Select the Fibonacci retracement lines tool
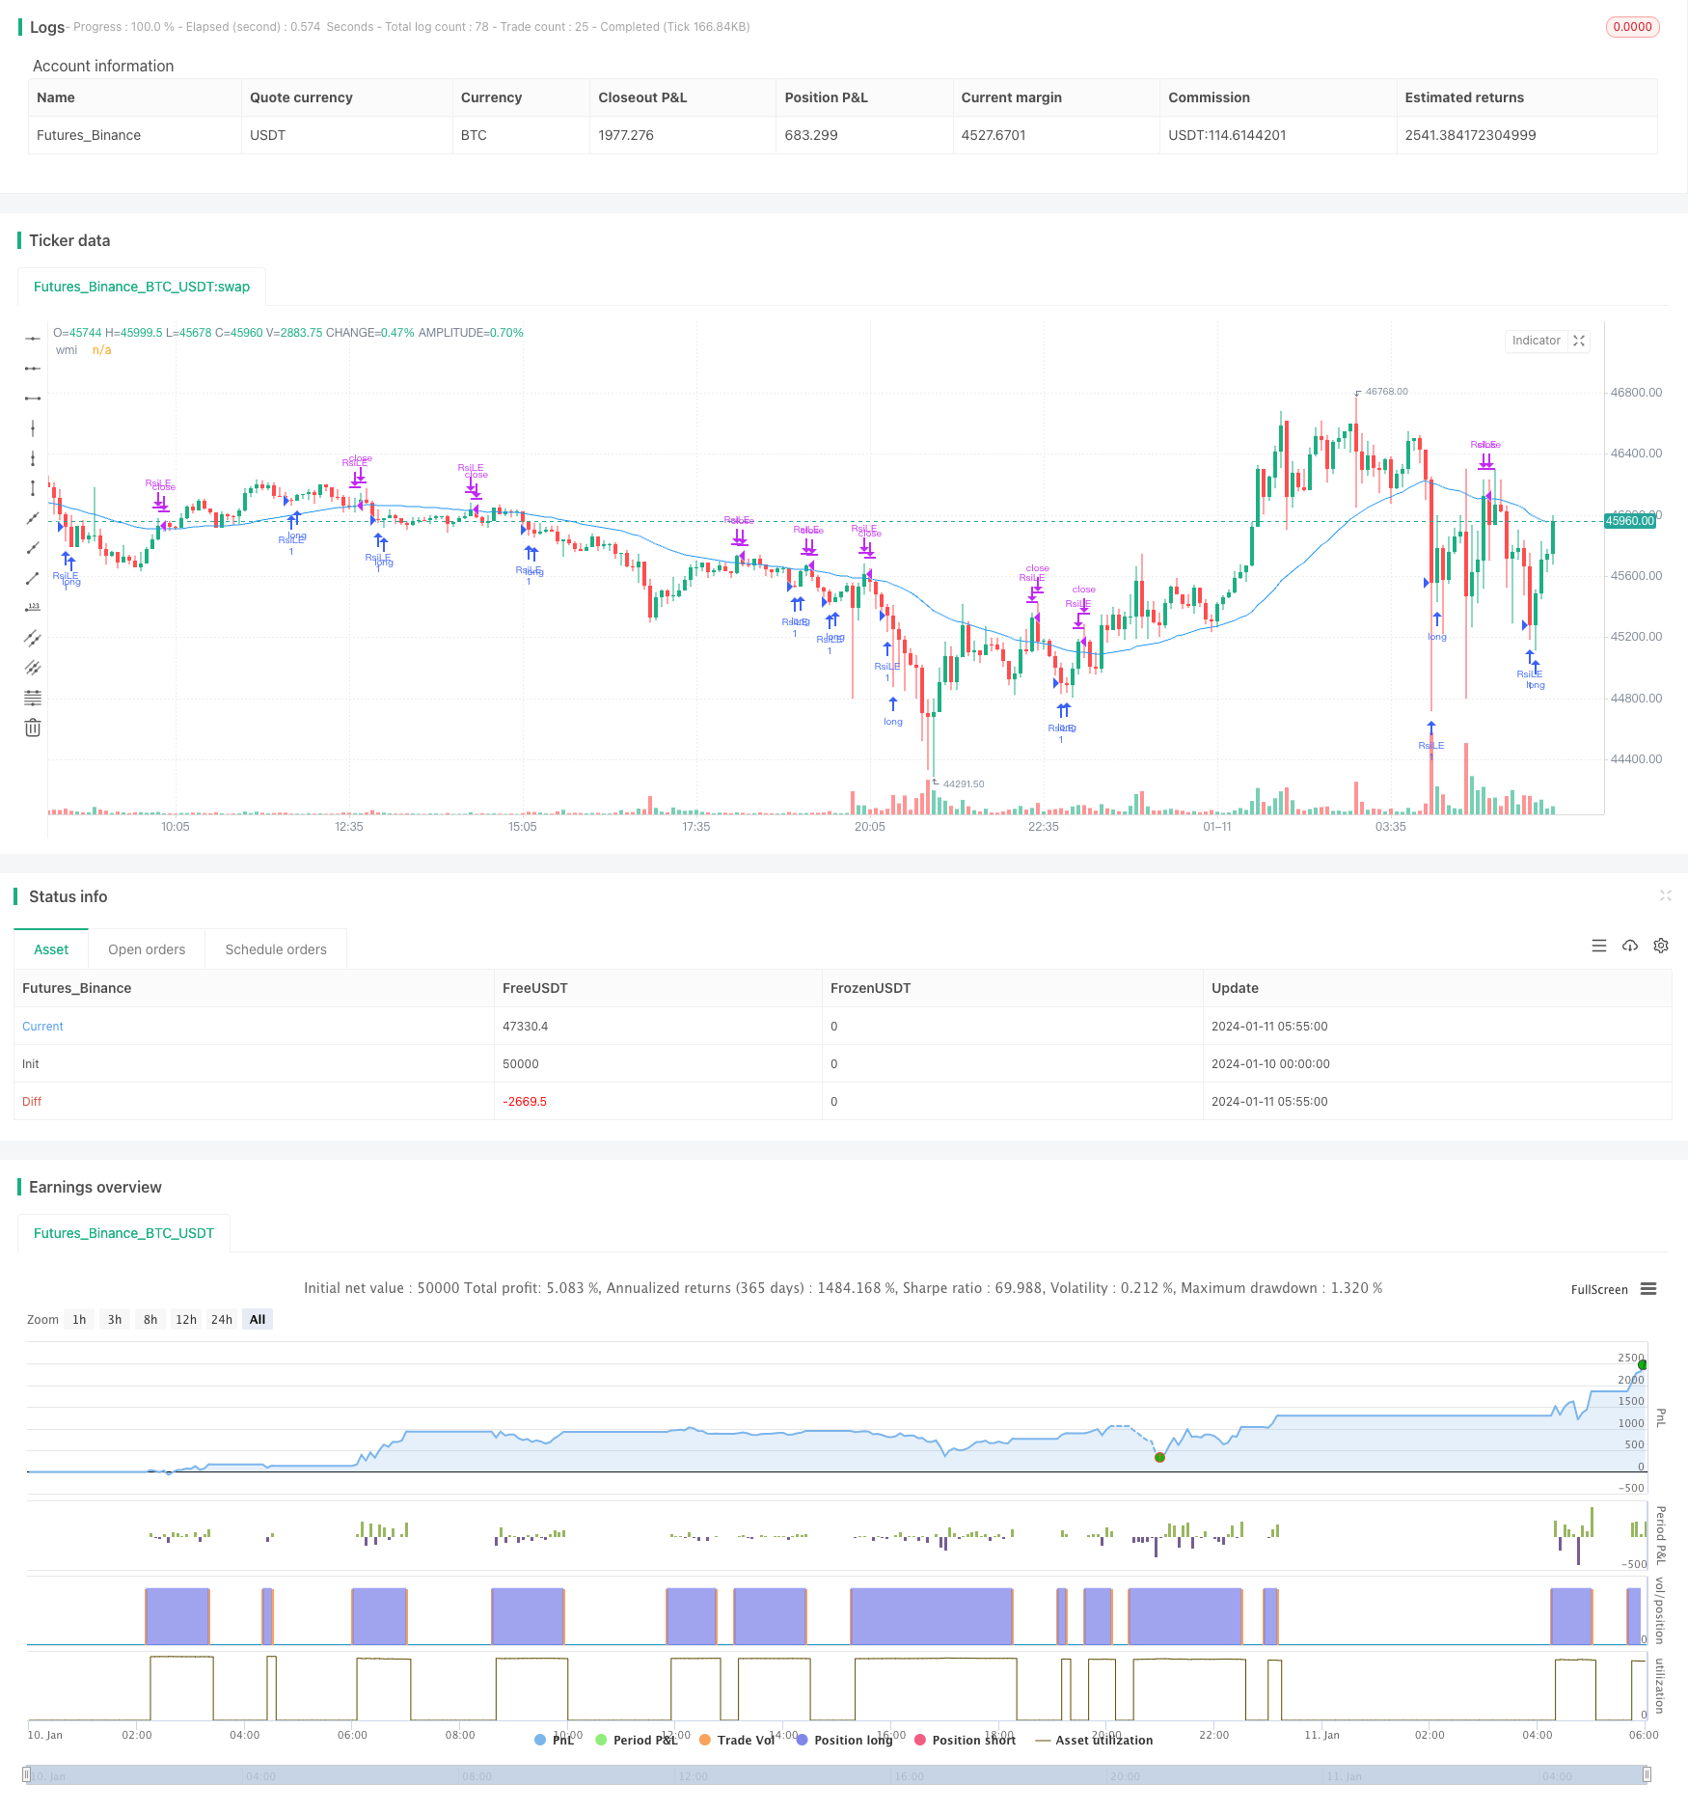This screenshot has height=1813, width=1688. pos(33,697)
